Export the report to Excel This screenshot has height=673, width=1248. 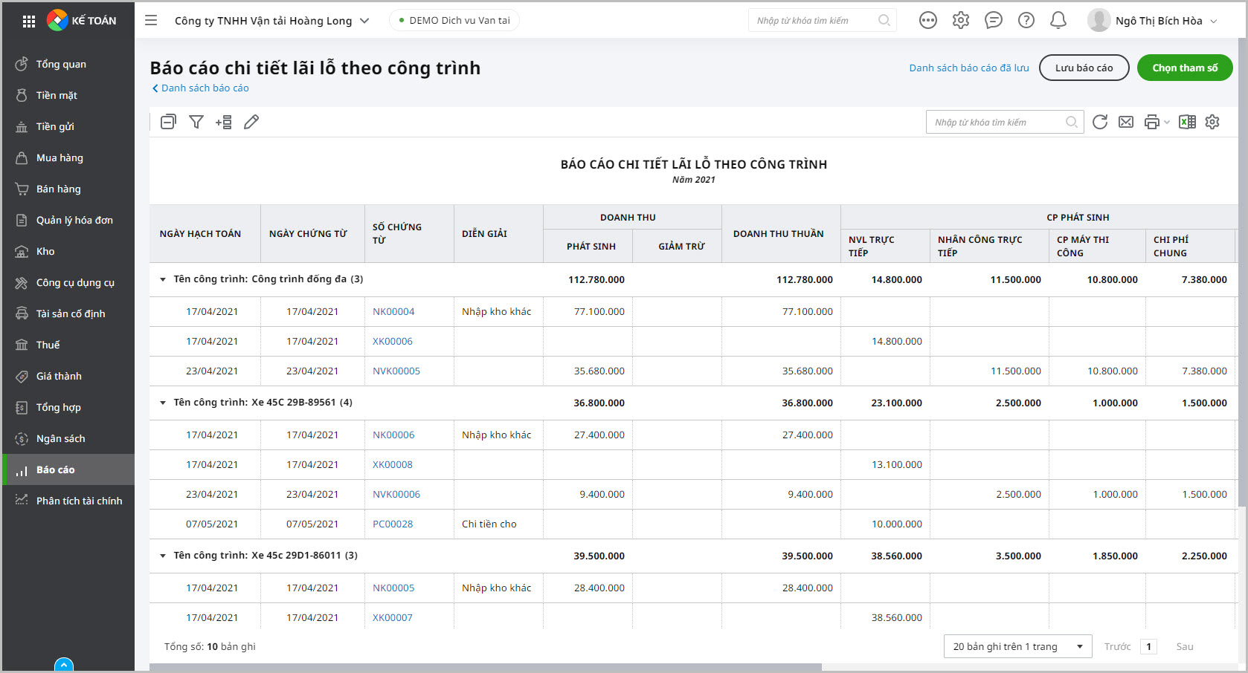tap(1187, 122)
